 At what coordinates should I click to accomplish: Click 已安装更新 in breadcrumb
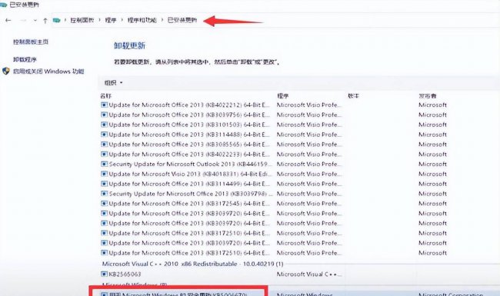point(182,20)
